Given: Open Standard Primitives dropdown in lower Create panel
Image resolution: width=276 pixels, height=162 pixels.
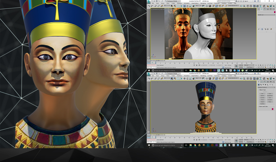Looking at the screenshot, I should point(267,87).
